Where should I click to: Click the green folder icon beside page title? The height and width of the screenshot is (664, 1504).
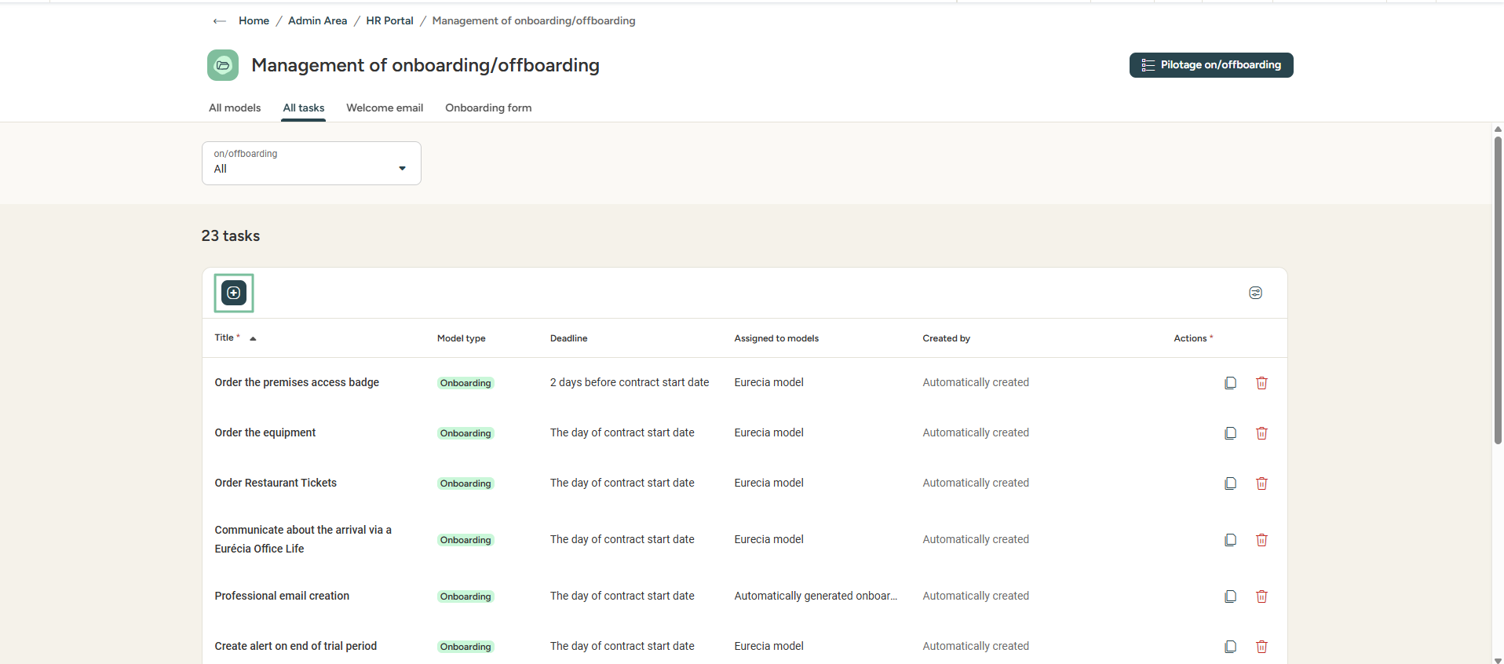[x=223, y=65]
